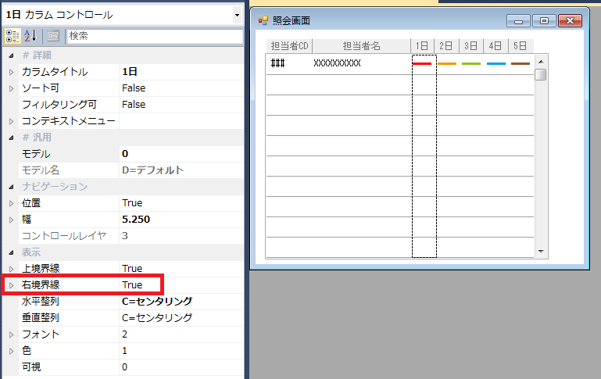Screen dimensions: 601x379
Task: Expand the 右境界線 property node
Action: 11,285
